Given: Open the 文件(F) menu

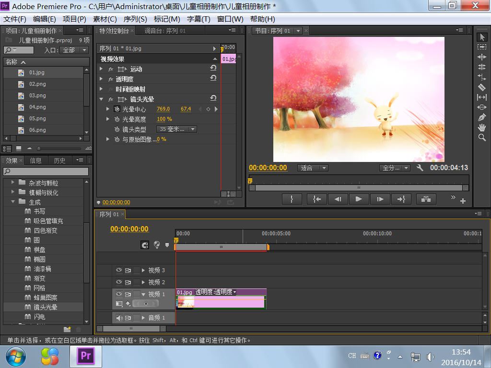Looking at the screenshot, I should (15, 19).
